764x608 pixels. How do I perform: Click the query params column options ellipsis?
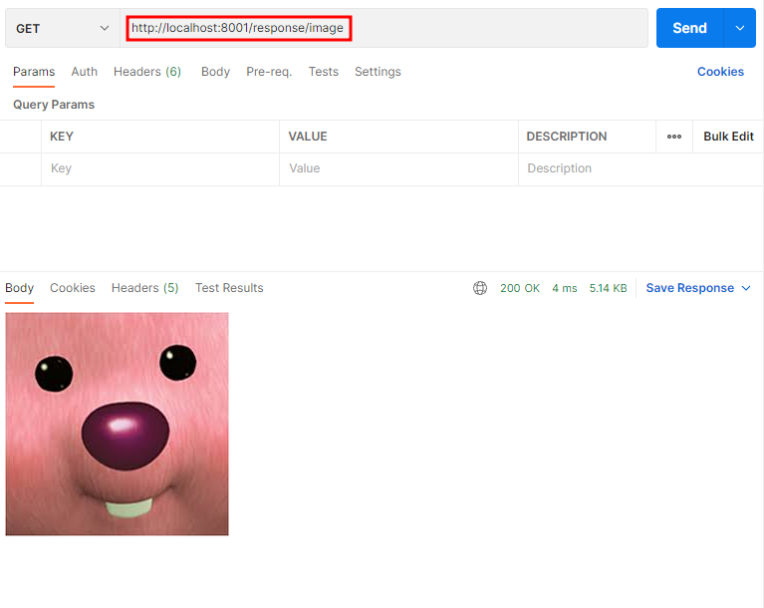point(674,137)
